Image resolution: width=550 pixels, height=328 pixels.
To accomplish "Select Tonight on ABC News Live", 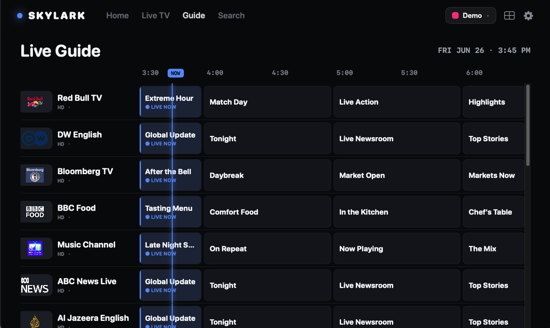I will pos(267,285).
